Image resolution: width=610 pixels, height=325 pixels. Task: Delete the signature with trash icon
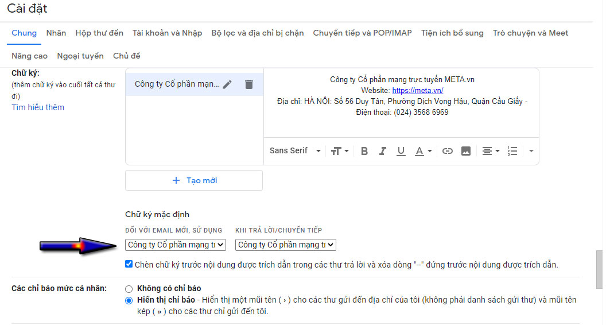(x=249, y=84)
